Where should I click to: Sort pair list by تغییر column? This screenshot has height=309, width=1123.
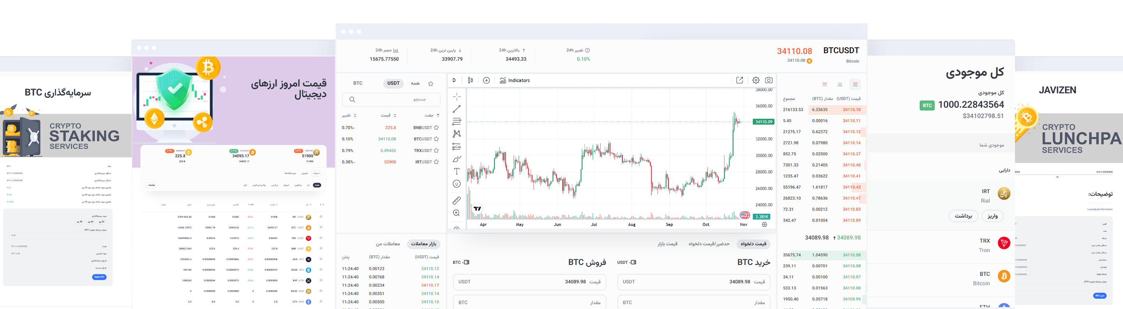(x=349, y=115)
